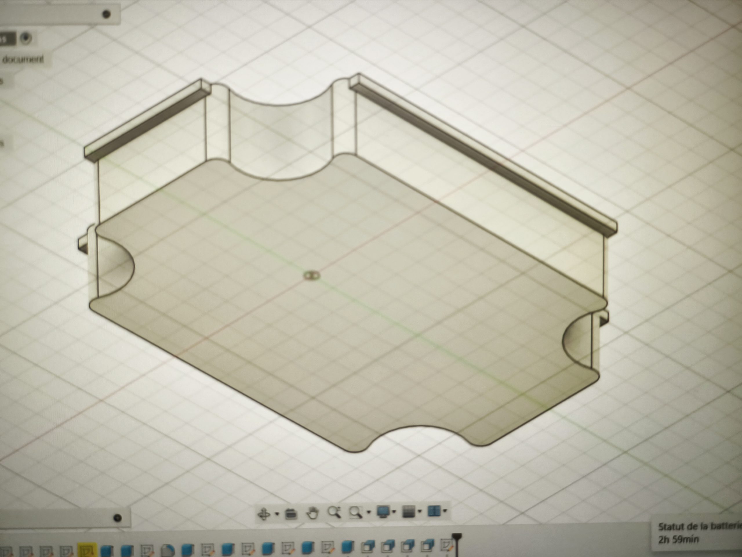
Task: Open Display Settings monitor icon
Action: (x=383, y=512)
